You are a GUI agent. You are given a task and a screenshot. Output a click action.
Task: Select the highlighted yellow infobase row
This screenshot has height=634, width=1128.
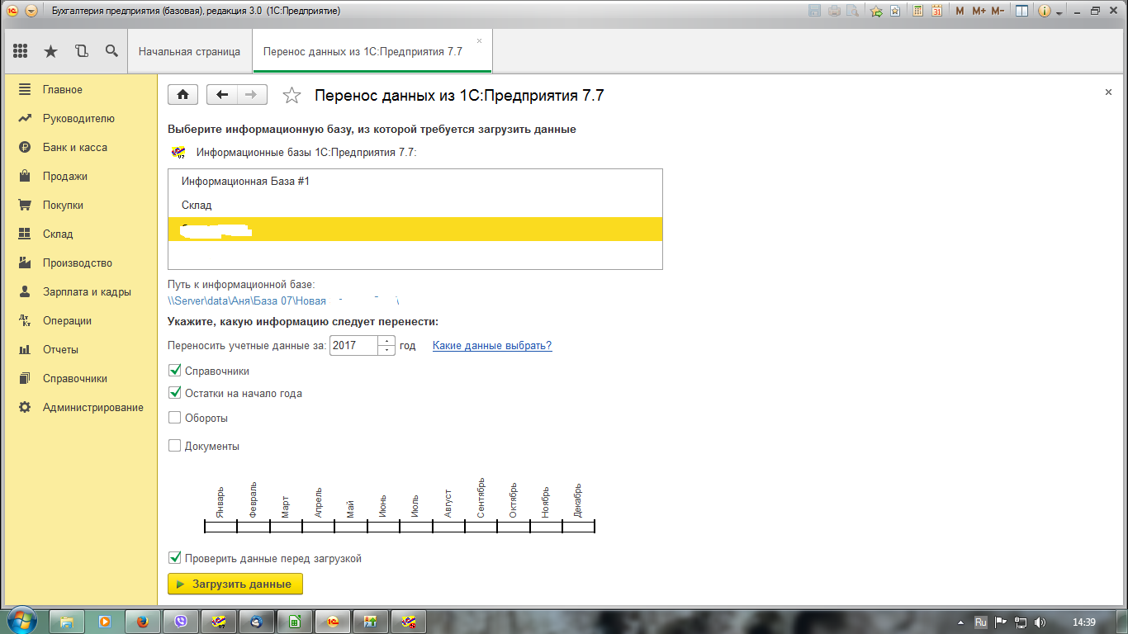[415, 229]
